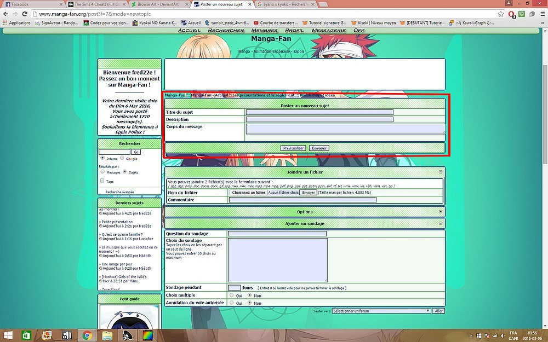This screenshot has width=548, height=342.
Task: Click the page vertical scrollbar thumb
Action: point(545,113)
